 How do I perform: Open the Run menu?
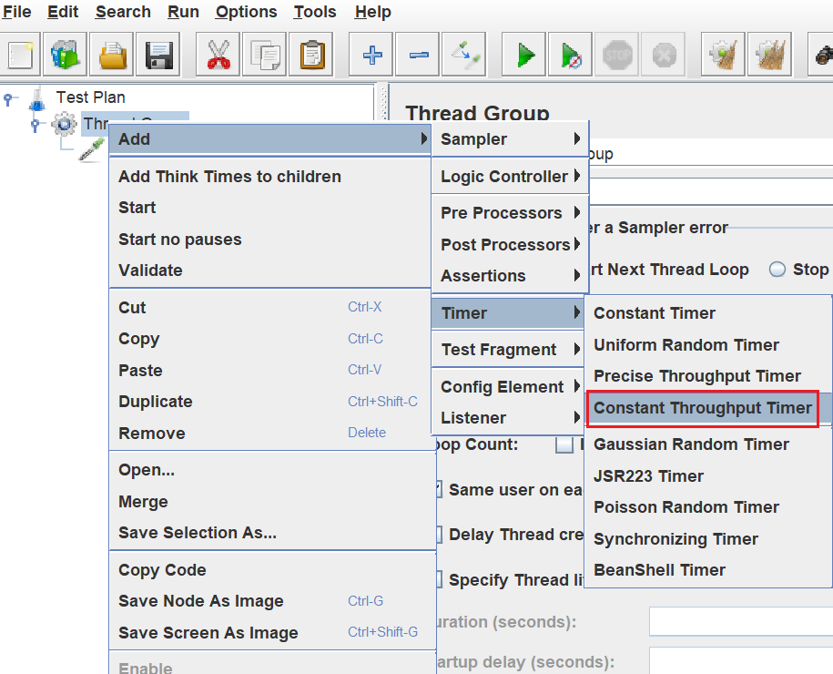click(183, 12)
